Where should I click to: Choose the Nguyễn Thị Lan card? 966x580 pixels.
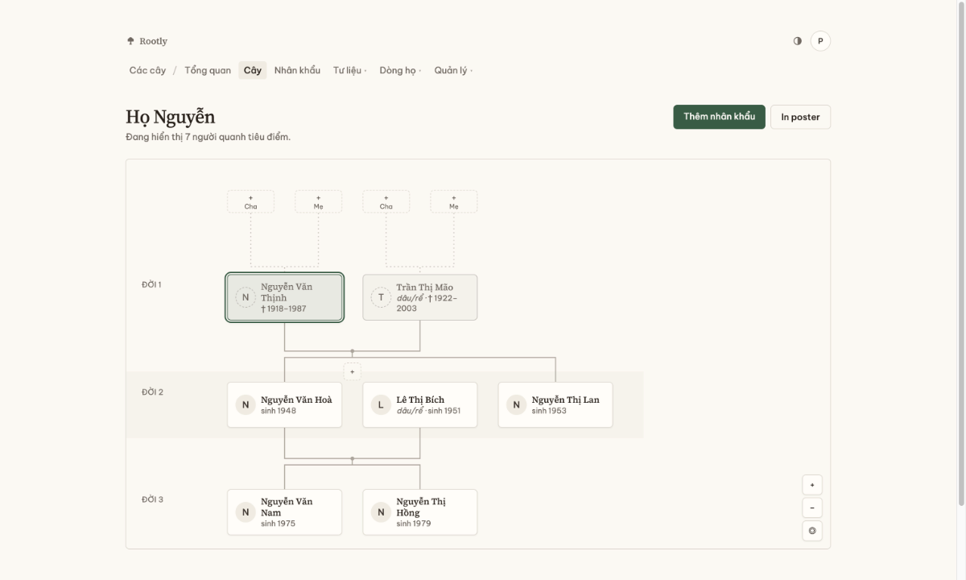coord(555,404)
